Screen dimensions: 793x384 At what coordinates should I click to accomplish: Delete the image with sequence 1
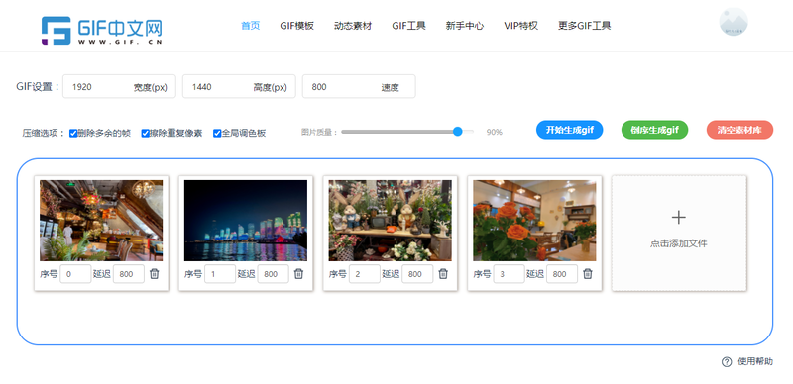pos(299,274)
